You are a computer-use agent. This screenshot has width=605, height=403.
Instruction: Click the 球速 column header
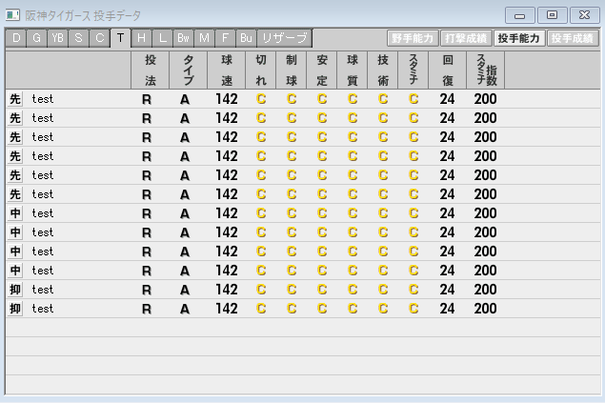point(226,70)
